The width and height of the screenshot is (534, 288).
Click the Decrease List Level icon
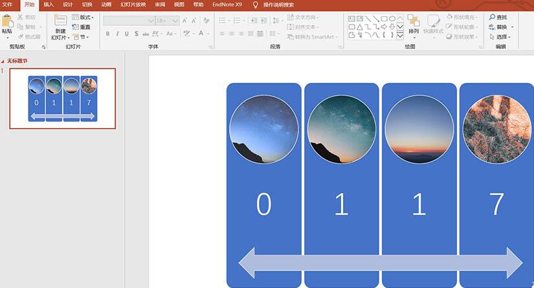tap(254, 21)
